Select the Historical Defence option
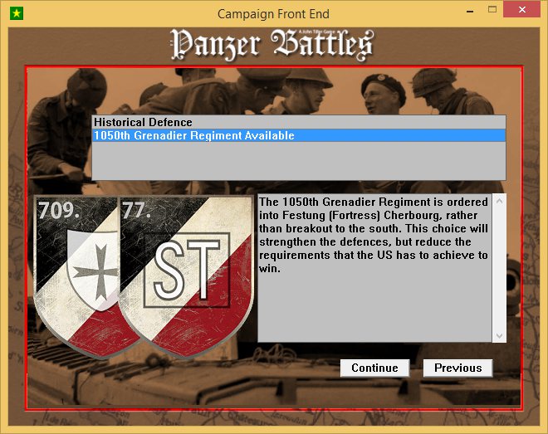This screenshot has height=434, width=548. click(x=299, y=122)
